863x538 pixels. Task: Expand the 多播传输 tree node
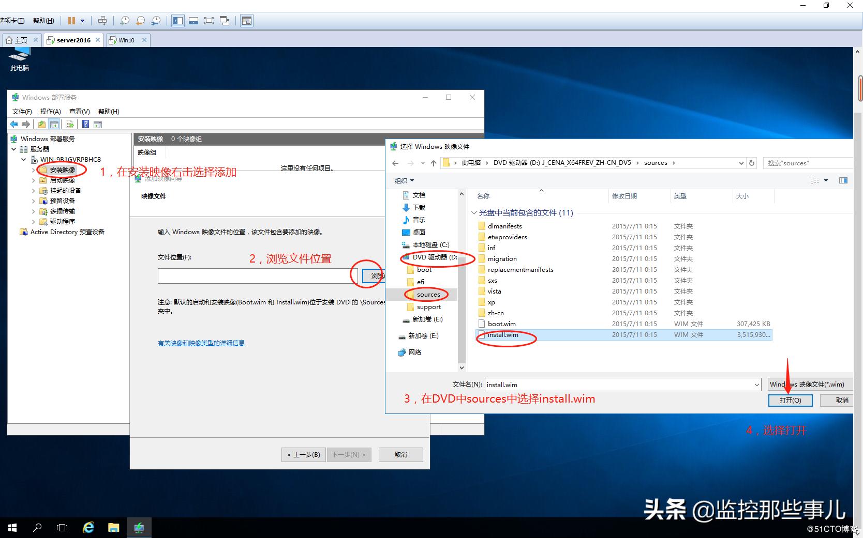tap(33, 211)
